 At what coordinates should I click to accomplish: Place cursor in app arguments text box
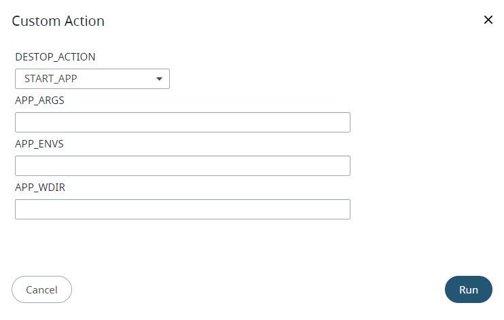coord(182,122)
